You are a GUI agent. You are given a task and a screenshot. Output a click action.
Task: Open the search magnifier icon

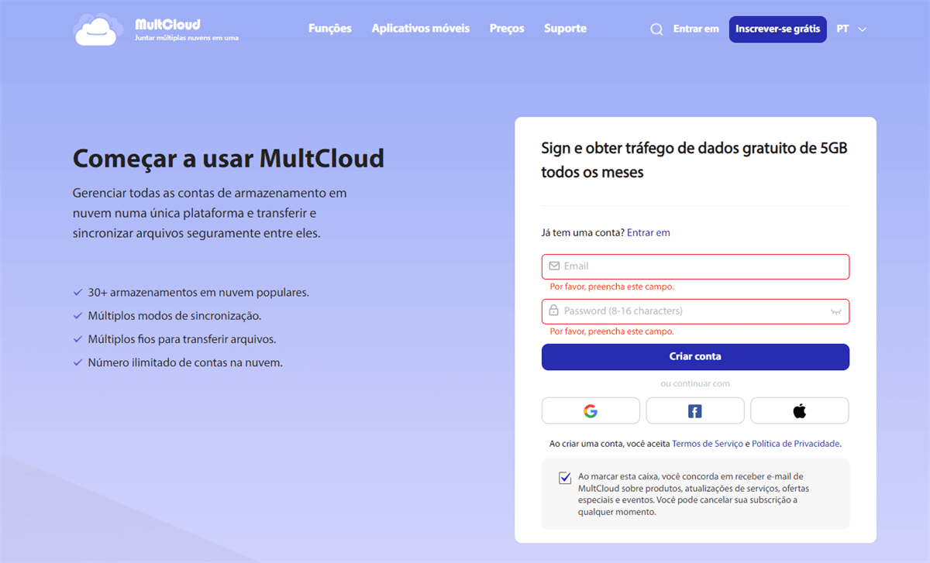coord(656,29)
